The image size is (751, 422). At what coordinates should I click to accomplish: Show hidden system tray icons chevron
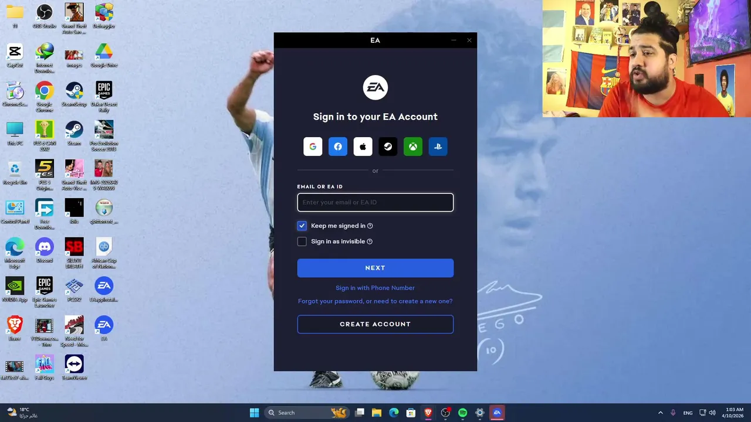click(x=660, y=413)
